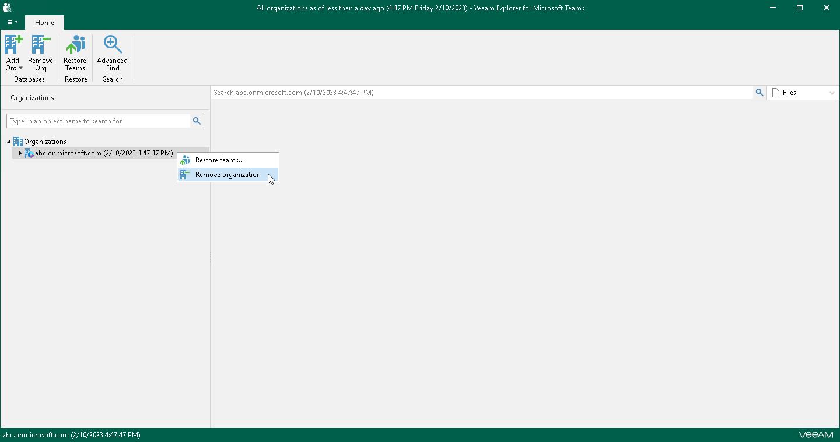Click the Restore teams context menu icon

tap(185, 160)
